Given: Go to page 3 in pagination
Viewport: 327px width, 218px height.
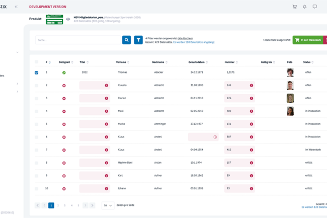Looking at the screenshot, I should (x=65, y=205).
